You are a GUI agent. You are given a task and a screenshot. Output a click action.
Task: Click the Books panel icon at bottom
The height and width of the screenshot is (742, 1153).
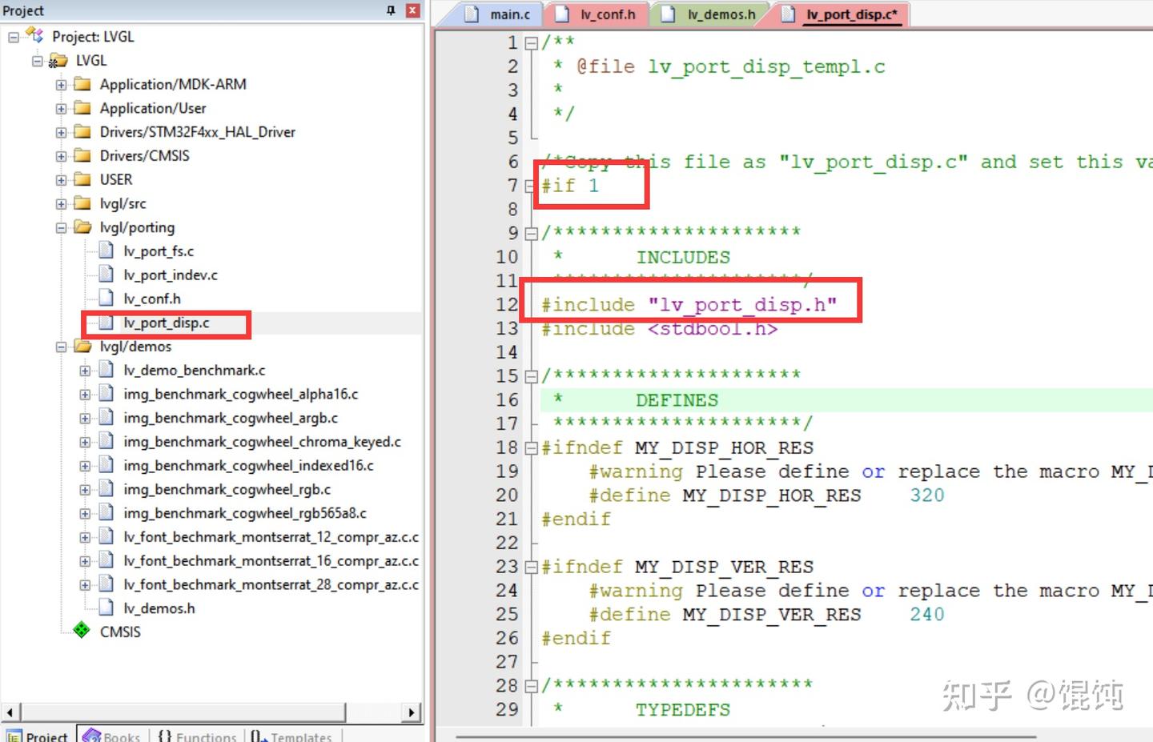[x=91, y=735]
